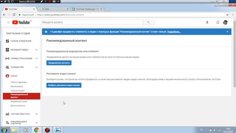Click the browser back arrow
Viewport: 236px width, 133px height.
coord(4,15)
